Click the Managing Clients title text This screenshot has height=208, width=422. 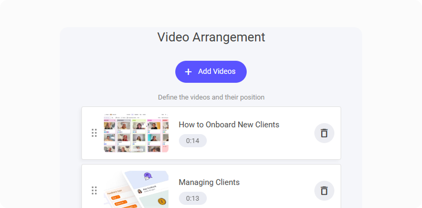click(209, 182)
